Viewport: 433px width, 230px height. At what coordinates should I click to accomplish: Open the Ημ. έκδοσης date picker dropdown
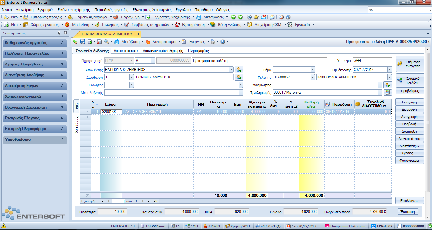pos(389,70)
